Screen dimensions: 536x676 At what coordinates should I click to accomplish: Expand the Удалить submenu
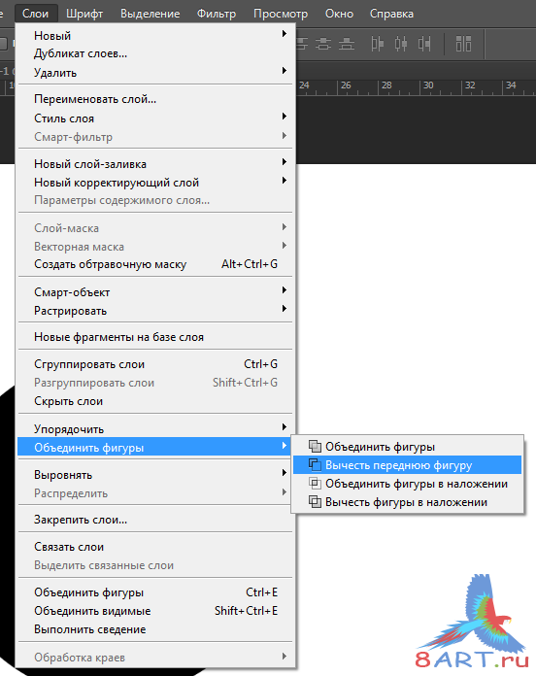tap(155, 73)
